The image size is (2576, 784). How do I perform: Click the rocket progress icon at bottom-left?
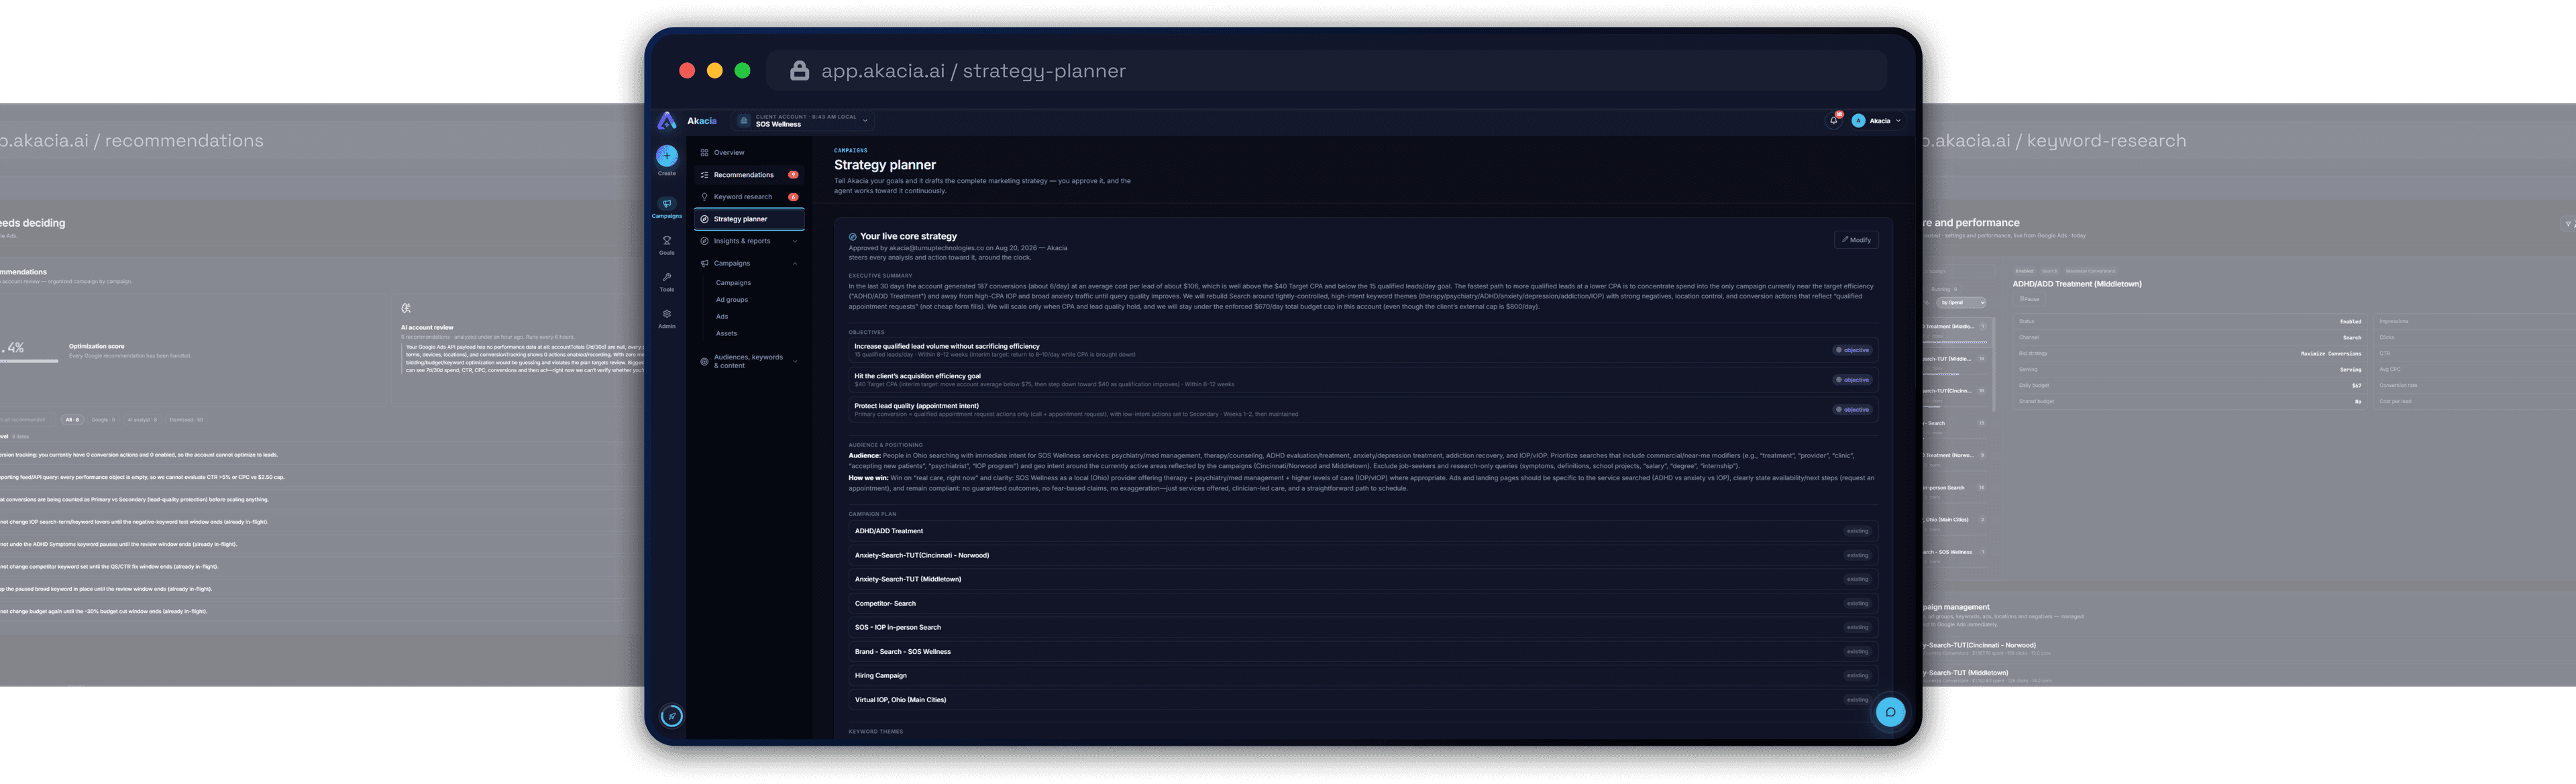(x=672, y=716)
